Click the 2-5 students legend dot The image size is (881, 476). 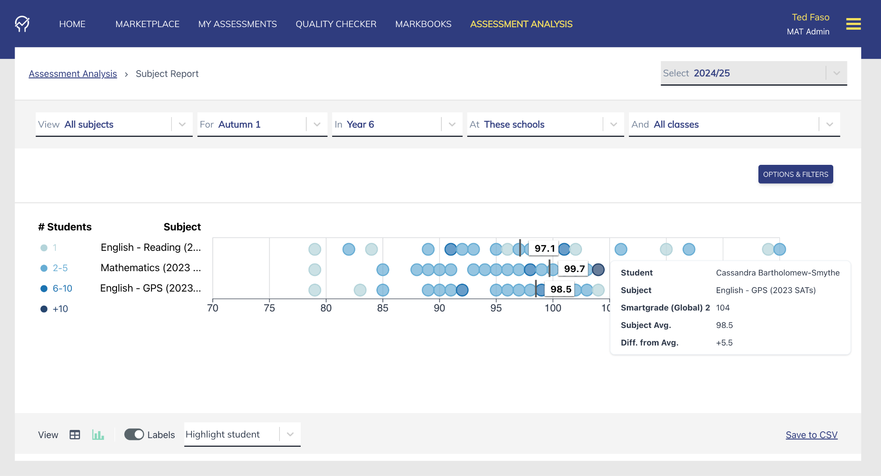pyautogui.click(x=44, y=268)
